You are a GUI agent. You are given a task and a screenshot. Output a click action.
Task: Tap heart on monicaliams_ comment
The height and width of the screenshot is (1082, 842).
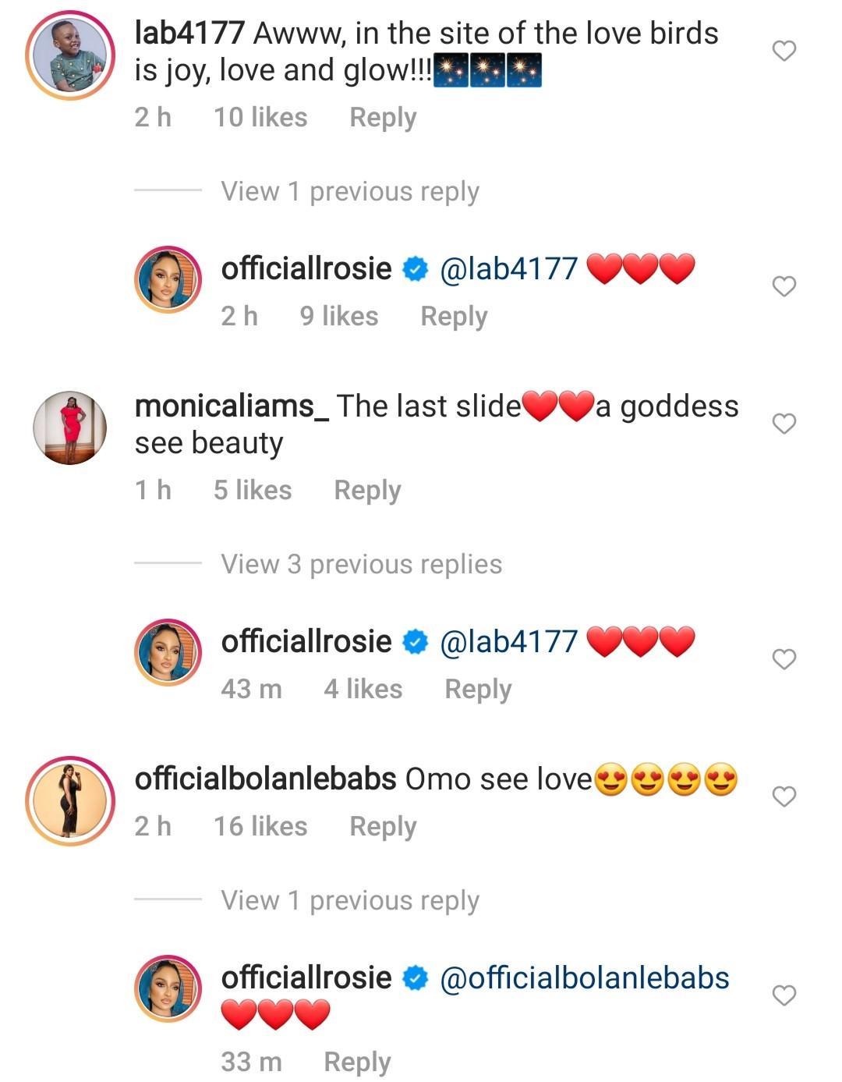pos(784,424)
